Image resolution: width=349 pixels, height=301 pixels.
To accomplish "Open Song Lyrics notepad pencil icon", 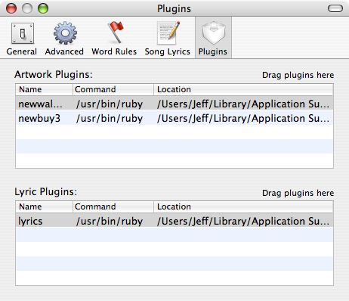I will pos(168,33).
